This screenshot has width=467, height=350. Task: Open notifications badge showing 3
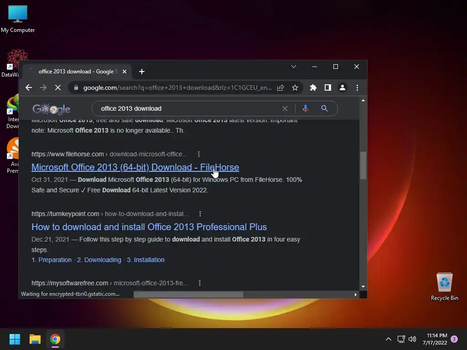454,339
